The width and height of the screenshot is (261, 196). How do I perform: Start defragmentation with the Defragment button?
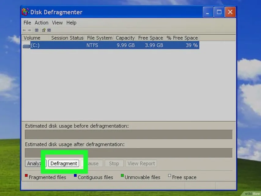coord(64,163)
